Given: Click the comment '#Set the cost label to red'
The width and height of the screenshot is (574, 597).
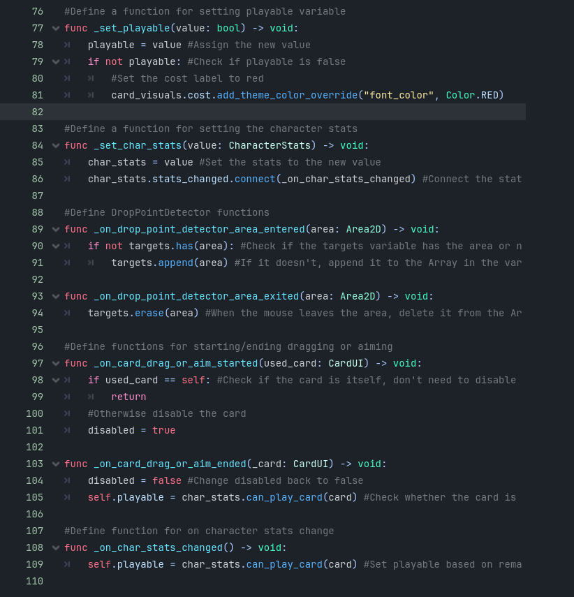Looking at the screenshot, I should (187, 78).
